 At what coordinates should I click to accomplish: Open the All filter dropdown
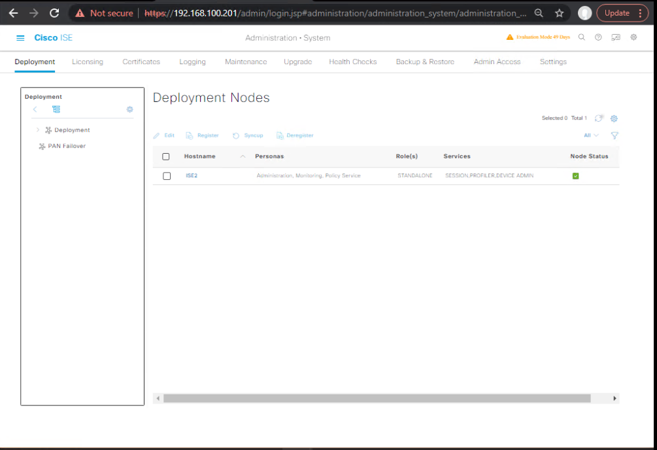[x=591, y=135]
